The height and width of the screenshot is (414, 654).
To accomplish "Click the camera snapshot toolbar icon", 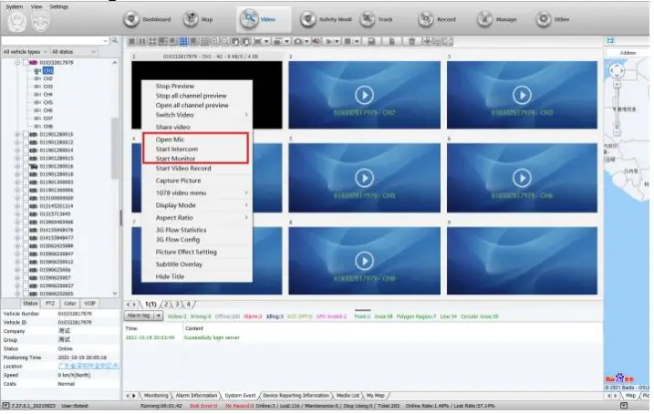I will tap(297, 41).
